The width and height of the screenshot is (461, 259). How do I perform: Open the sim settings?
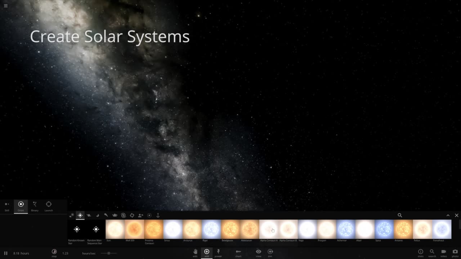(x=270, y=253)
